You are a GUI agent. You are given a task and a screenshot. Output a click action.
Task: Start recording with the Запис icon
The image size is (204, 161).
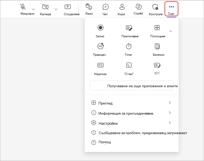[x=100, y=28]
